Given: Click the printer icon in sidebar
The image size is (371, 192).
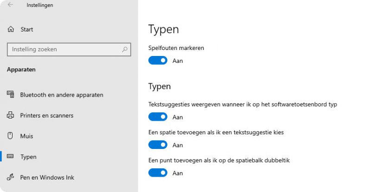Looking at the screenshot, I should [x=11, y=115].
